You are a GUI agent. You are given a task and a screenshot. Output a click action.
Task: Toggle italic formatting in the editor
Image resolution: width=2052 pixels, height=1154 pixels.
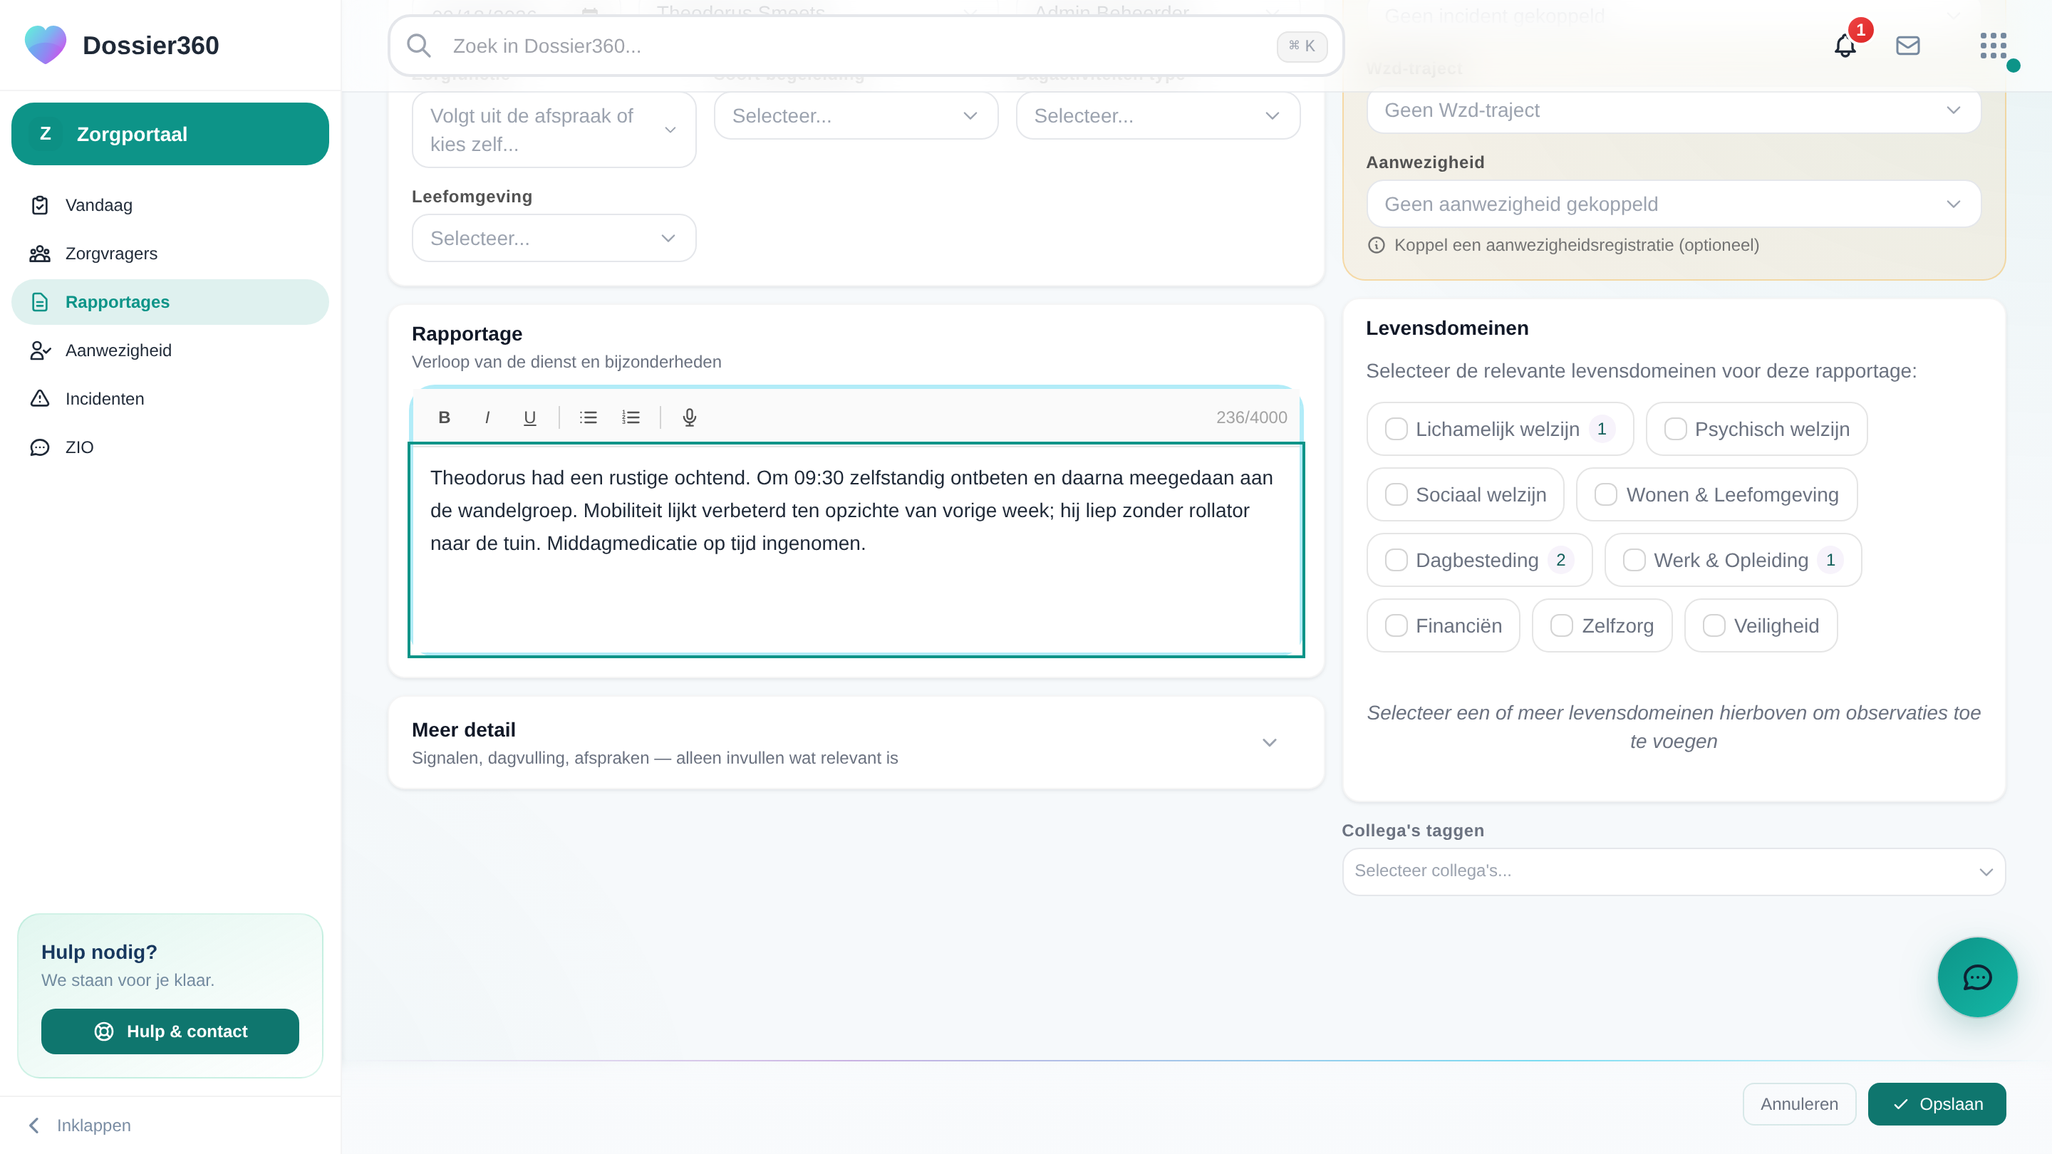pyautogui.click(x=487, y=417)
